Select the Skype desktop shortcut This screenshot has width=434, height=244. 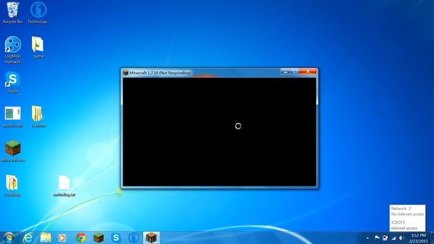pyautogui.click(x=12, y=82)
